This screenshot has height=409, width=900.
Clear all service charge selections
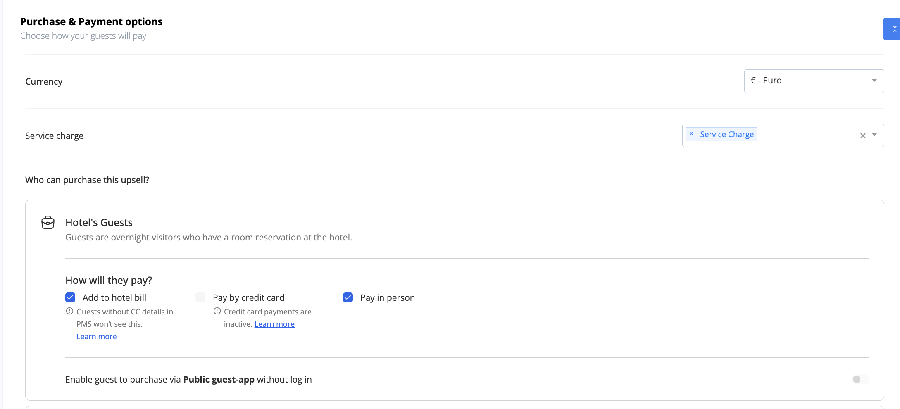[863, 136]
